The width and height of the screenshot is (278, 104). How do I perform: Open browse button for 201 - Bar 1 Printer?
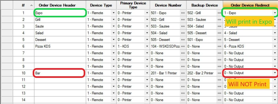pyautogui.click(x=183, y=73)
